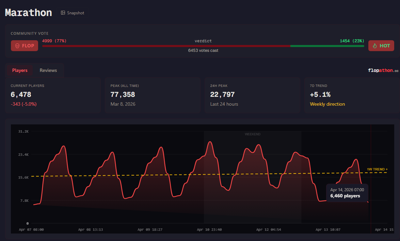Click the 7D trend value +5.1%
Screen dimensions: 400x241
pyautogui.click(x=320, y=94)
